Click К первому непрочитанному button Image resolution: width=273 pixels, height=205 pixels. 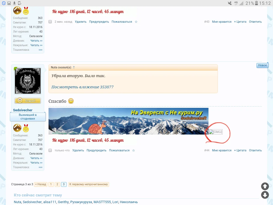[89, 184]
